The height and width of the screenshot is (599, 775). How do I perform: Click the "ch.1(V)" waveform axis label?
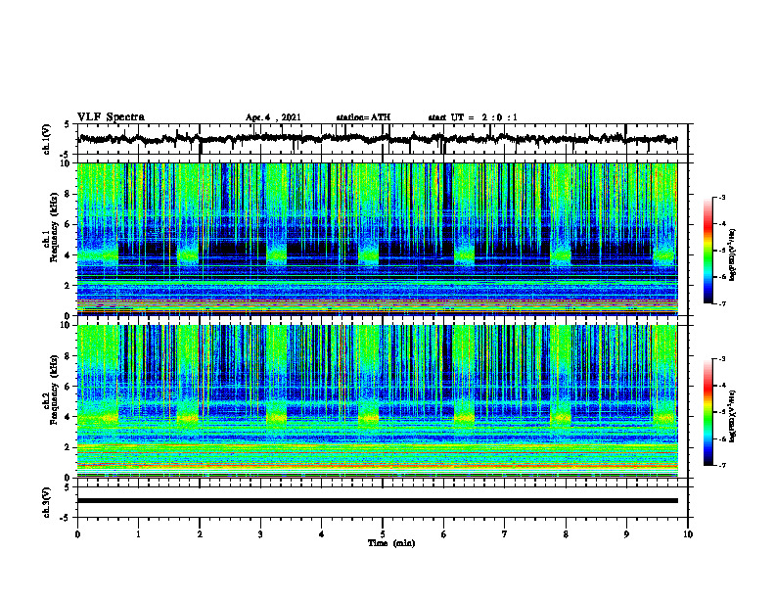(47, 139)
